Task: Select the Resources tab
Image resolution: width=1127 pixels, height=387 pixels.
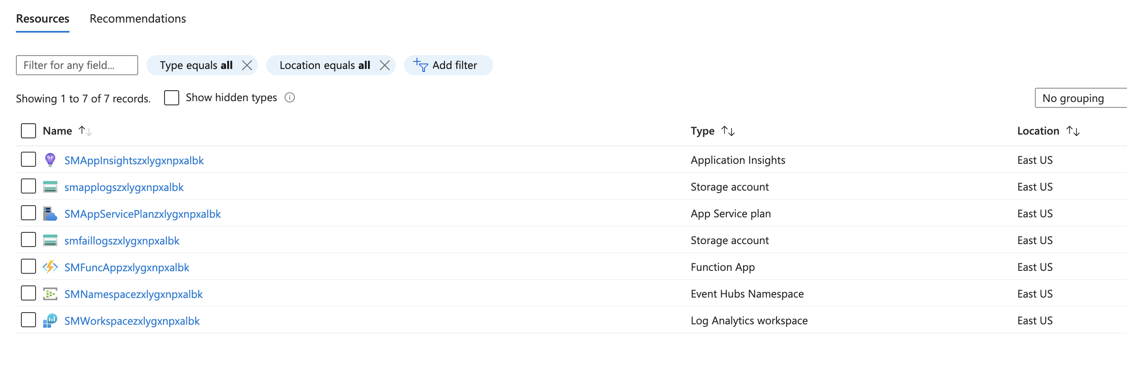Action: (42, 18)
